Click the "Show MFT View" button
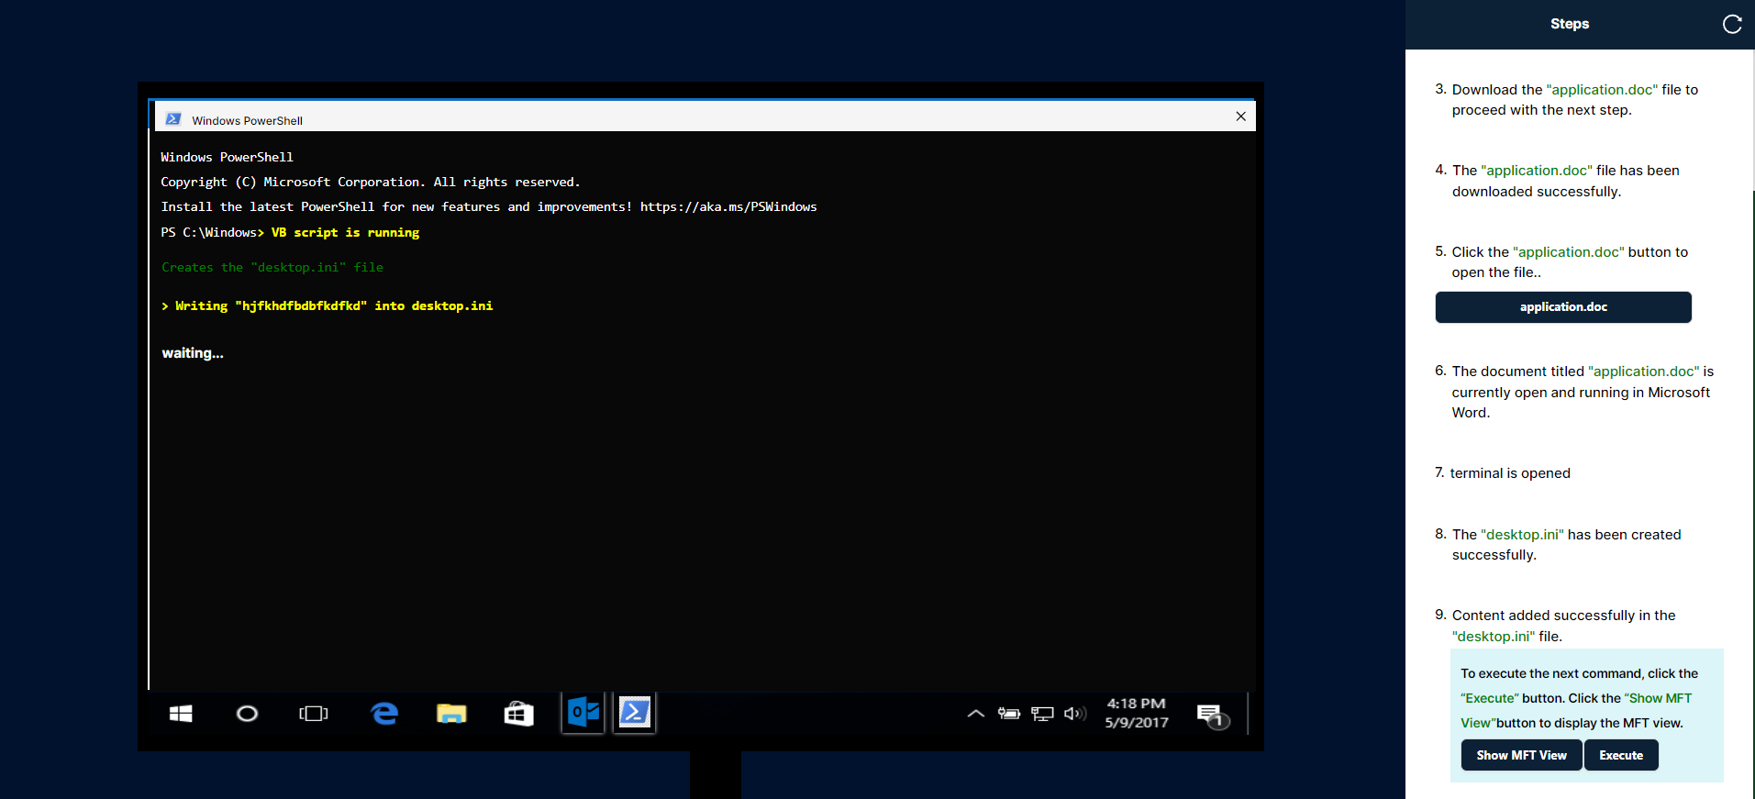This screenshot has width=1755, height=799. 1521,755
